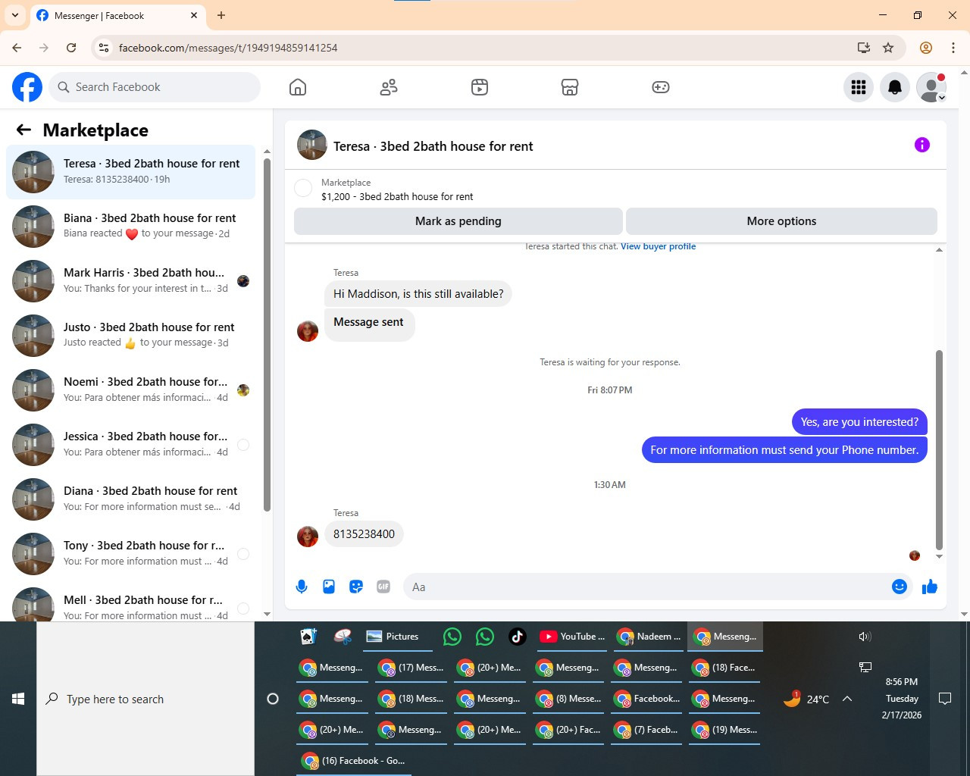
Task: Click the address bar URL
Action: pyautogui.click(x=228, y=48)
